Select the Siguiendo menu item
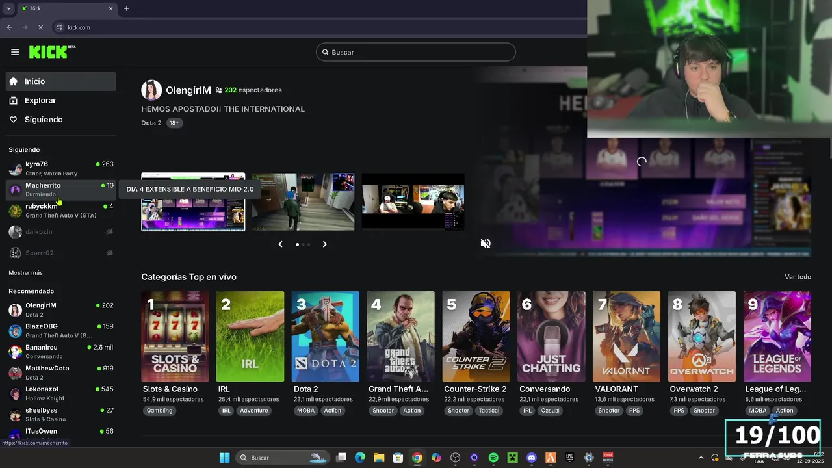 click(x=61, y=120)
